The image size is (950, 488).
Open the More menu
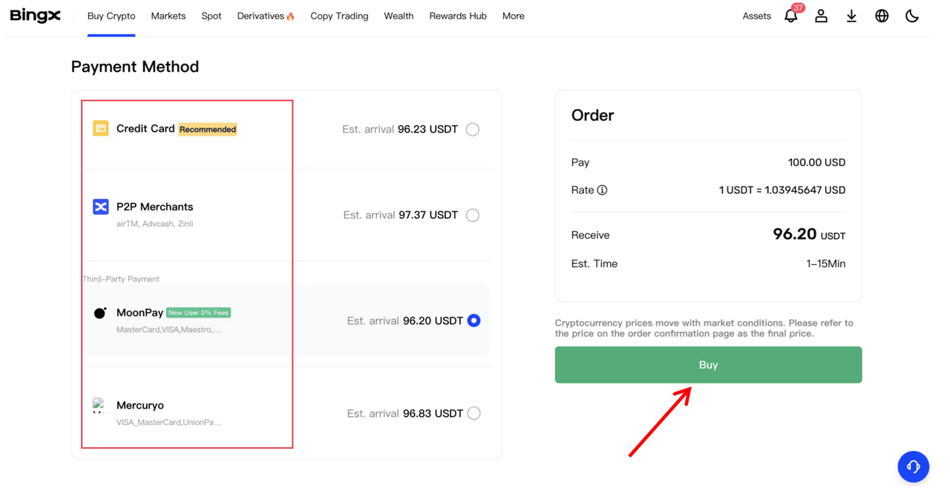click(x=513, y=16)
